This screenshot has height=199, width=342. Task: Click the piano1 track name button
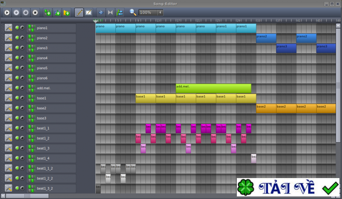click(51, 28)
